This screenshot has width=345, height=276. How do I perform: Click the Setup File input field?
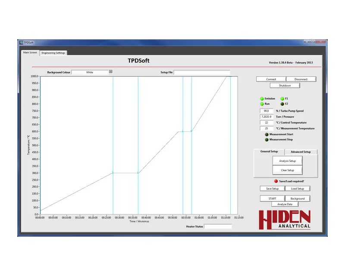(x=202, y=72)
